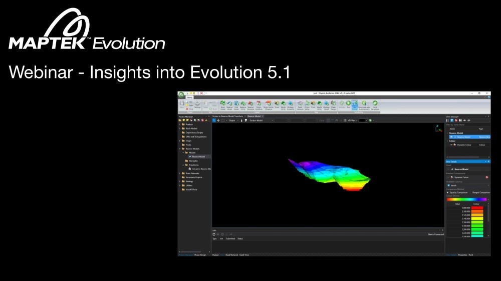
Task: Expand the Block Models folder
Action: [180, 128]
